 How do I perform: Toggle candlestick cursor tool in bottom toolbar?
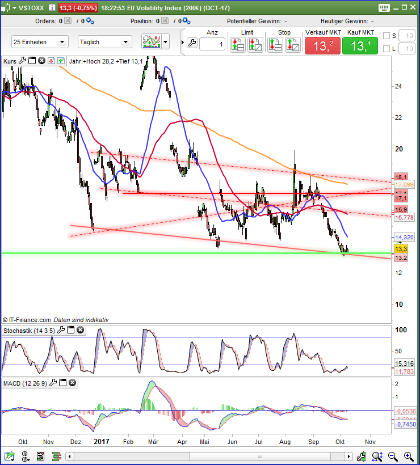click(361, 456)
